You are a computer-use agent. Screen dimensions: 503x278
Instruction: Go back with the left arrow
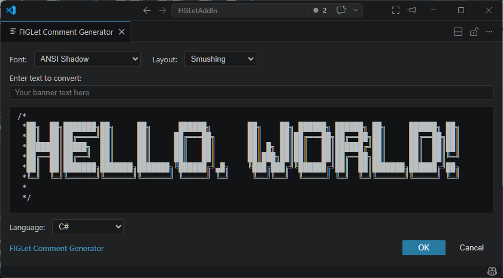point(147,11)
